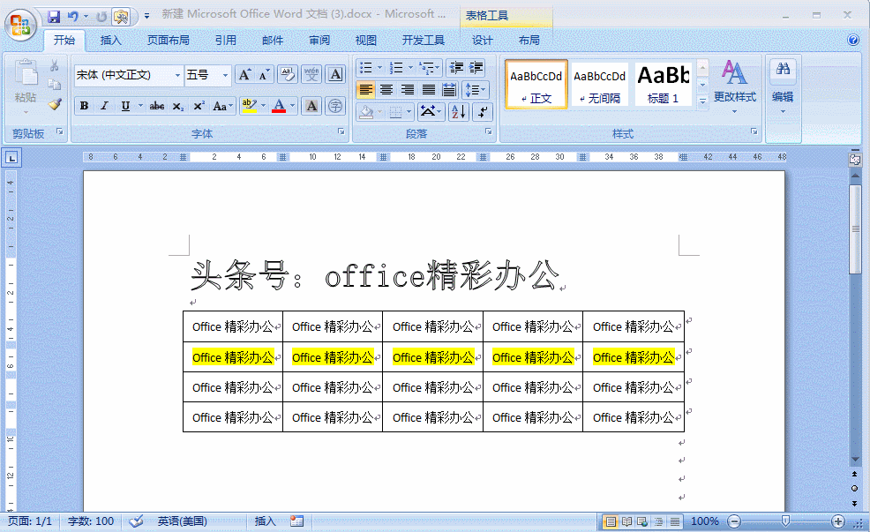Align text right
Image resolution: width=870 pixels, height=532 pixels.
[x=408, y=90]
